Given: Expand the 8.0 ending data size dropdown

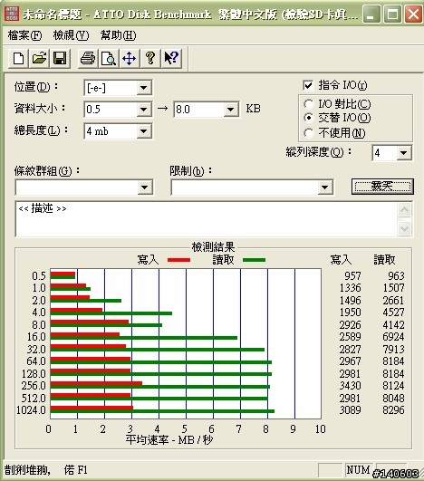Looking at the screenshot, I should click(231, 110).
